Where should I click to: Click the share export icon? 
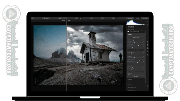pos(102,18)
